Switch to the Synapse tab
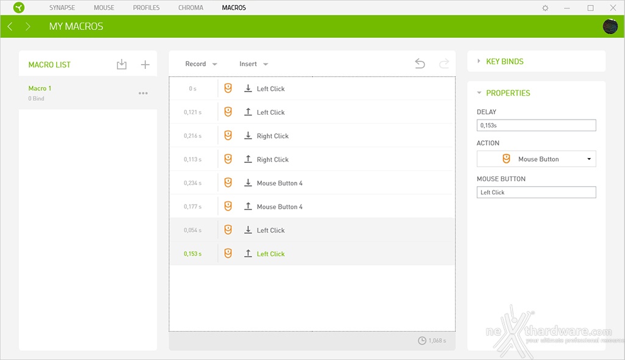This screenshot has height=360, width=625. coord(62,7)
